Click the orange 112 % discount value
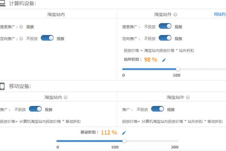The height and width of the screenshot is (151, 226). [109, 133]
